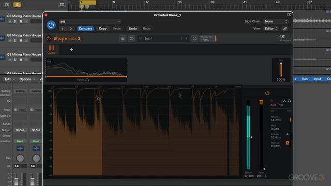This screenshot has width=331, height=186.
Task: Record-enable the first G3 Mixing Piano House track
Action: 21,21
